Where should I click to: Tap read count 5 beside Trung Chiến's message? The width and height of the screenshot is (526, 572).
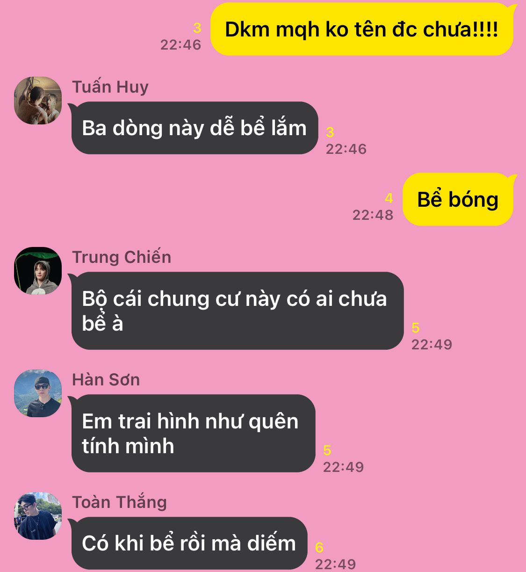click(416, 328)
